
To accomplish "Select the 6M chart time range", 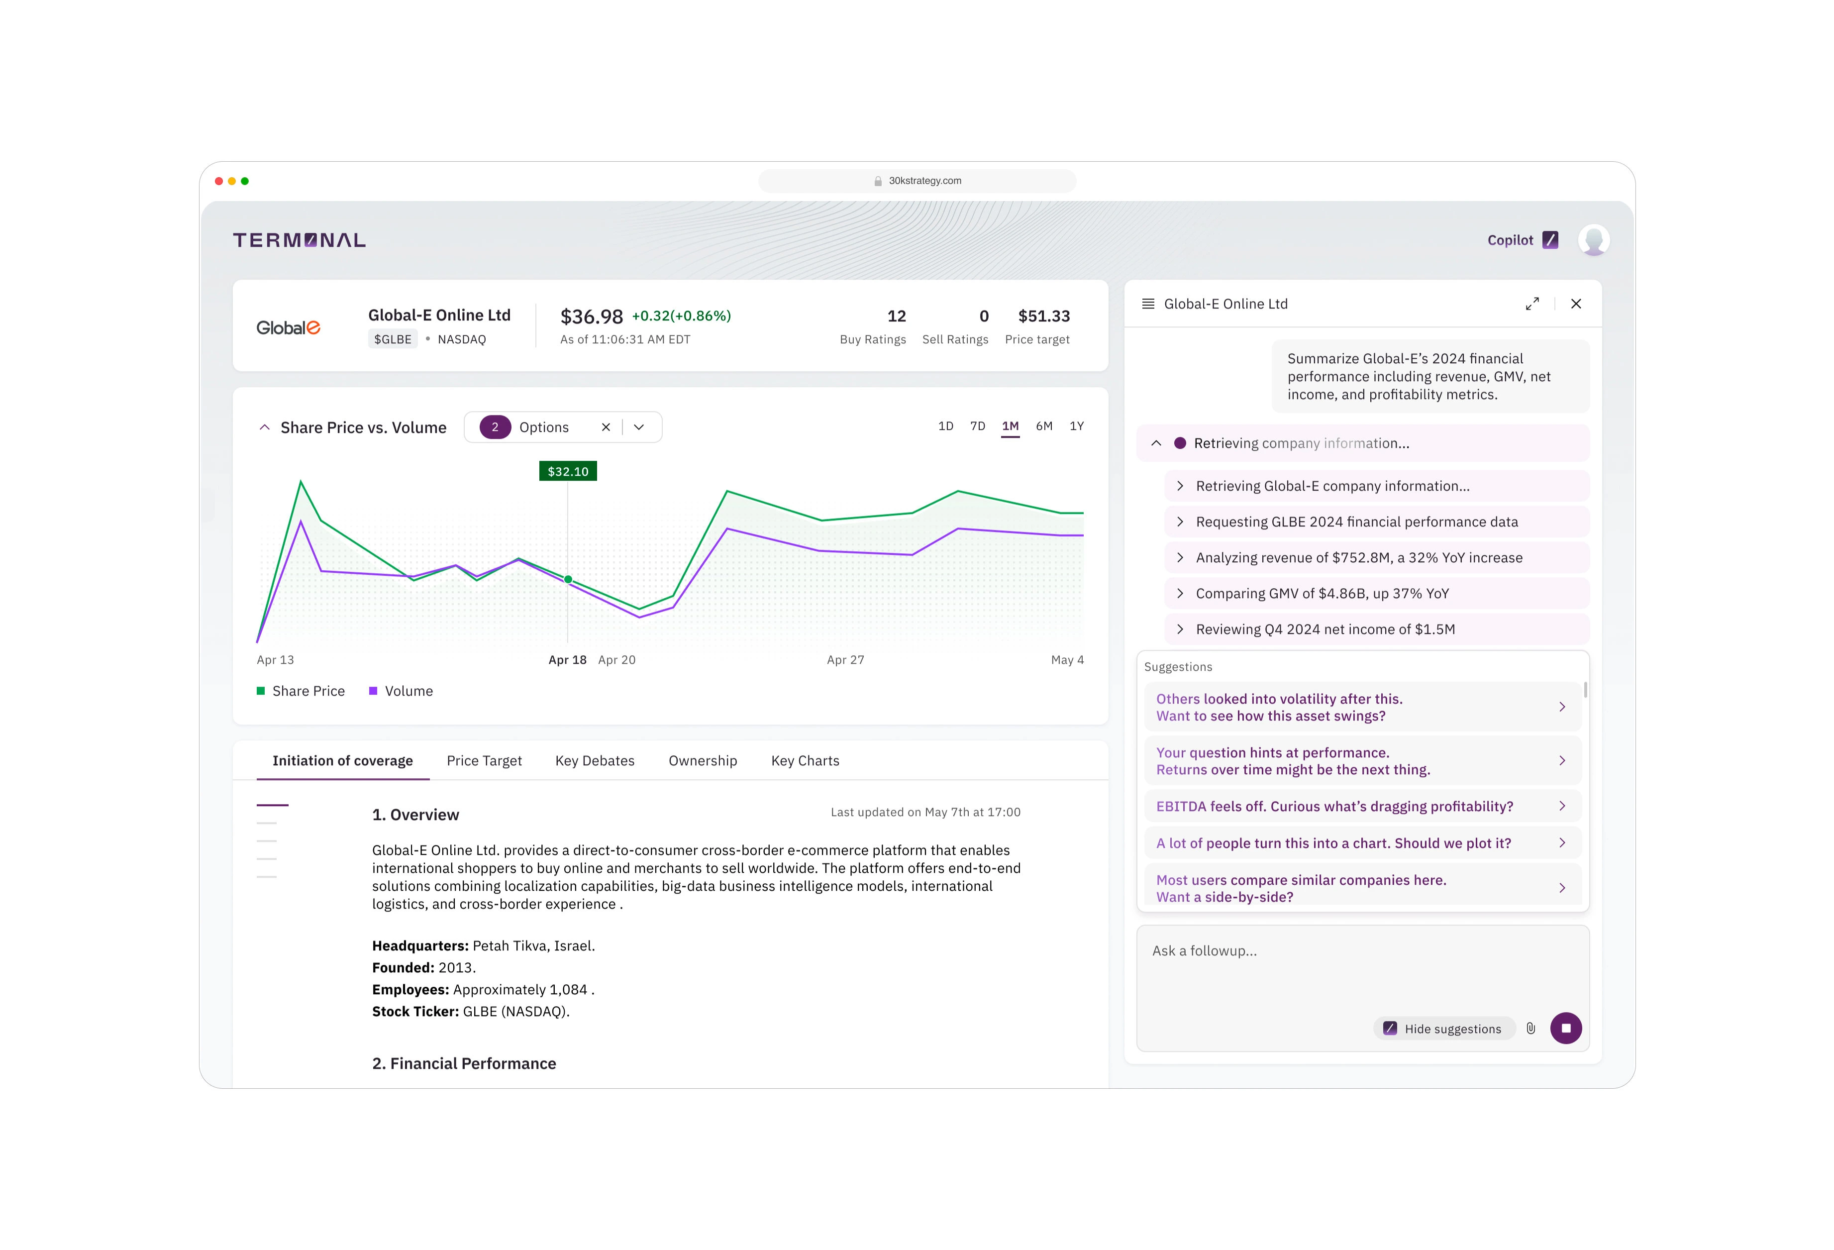I will [x=1043, y=426].
